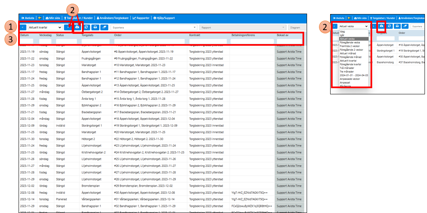Open Min sida in Aktuellt kvartal view

coord(52,18)
